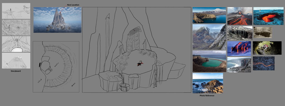Open the basalt columns seaside photo
285x106 pixels.
[208, 83]
